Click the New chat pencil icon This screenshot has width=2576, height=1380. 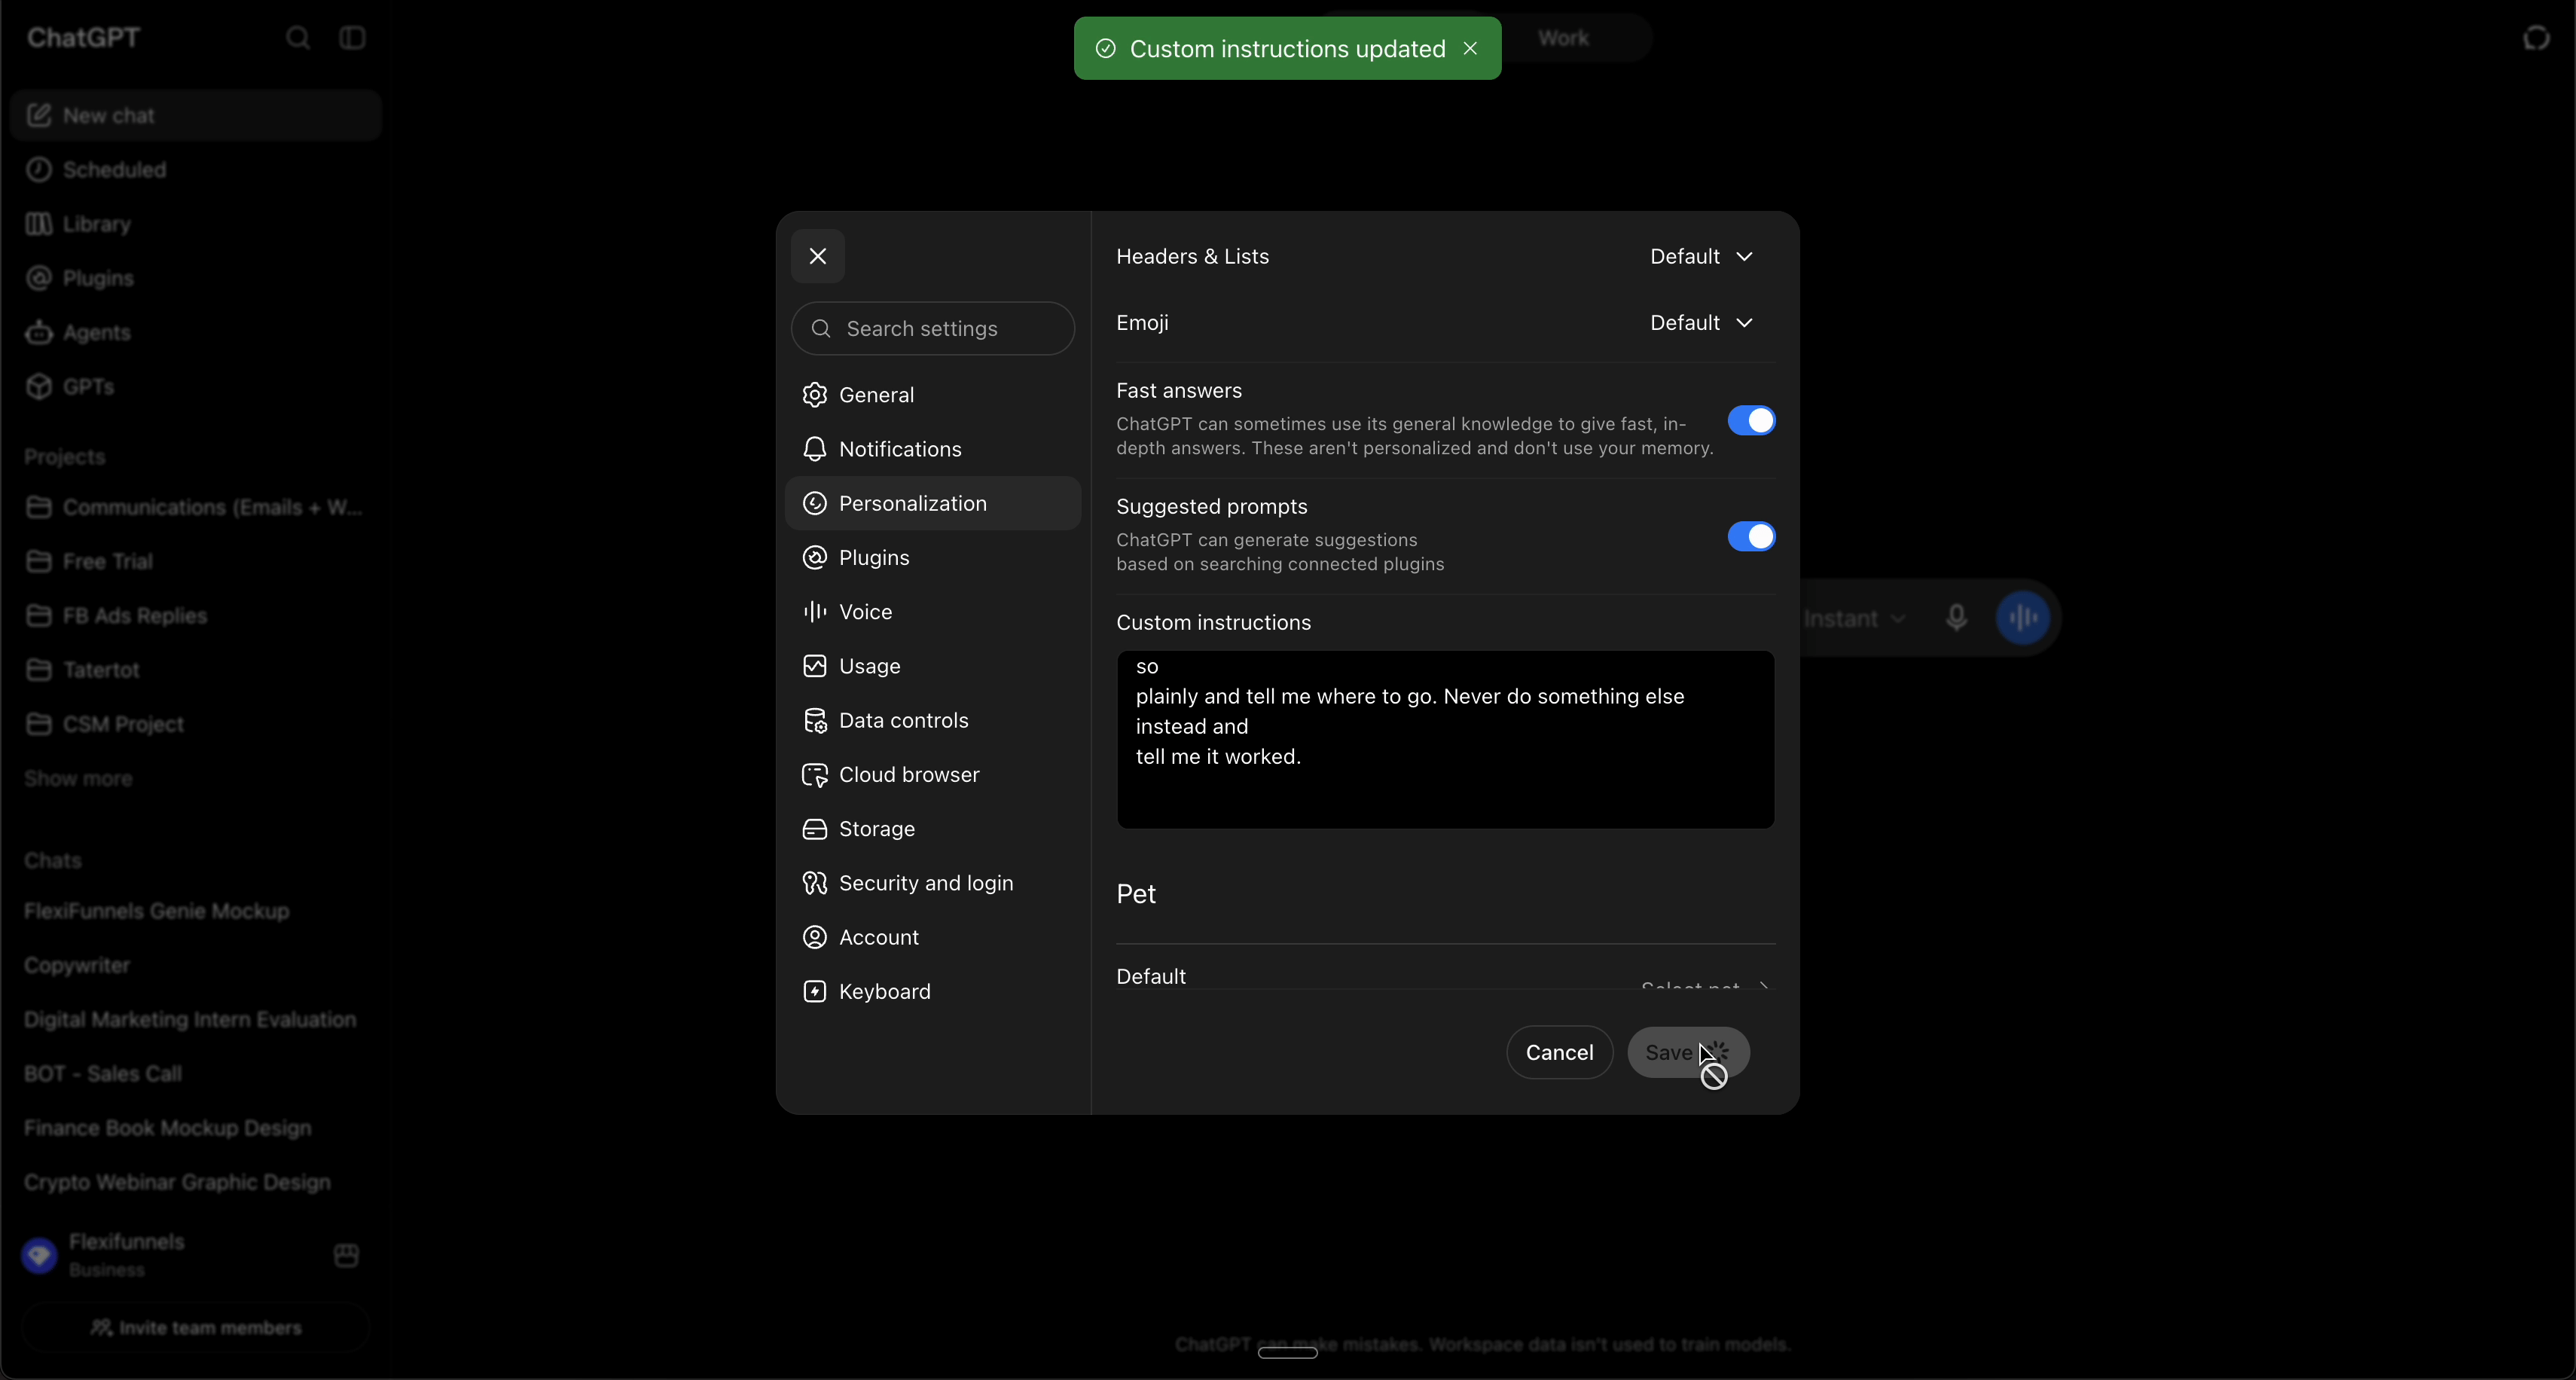(39, 115)
